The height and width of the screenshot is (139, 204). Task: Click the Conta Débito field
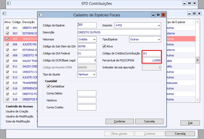(x=87, y=93)
